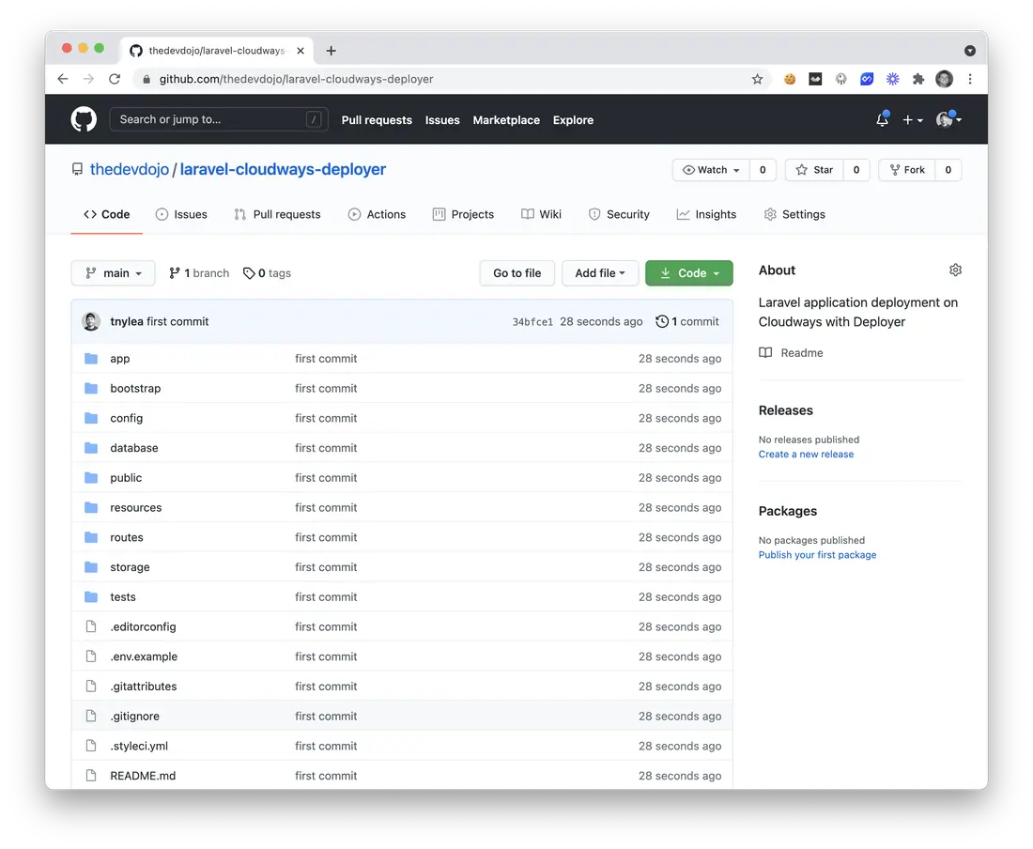1033x849 pixels.
Task: Click Issues in the top navbar
Action: point(442,120)
